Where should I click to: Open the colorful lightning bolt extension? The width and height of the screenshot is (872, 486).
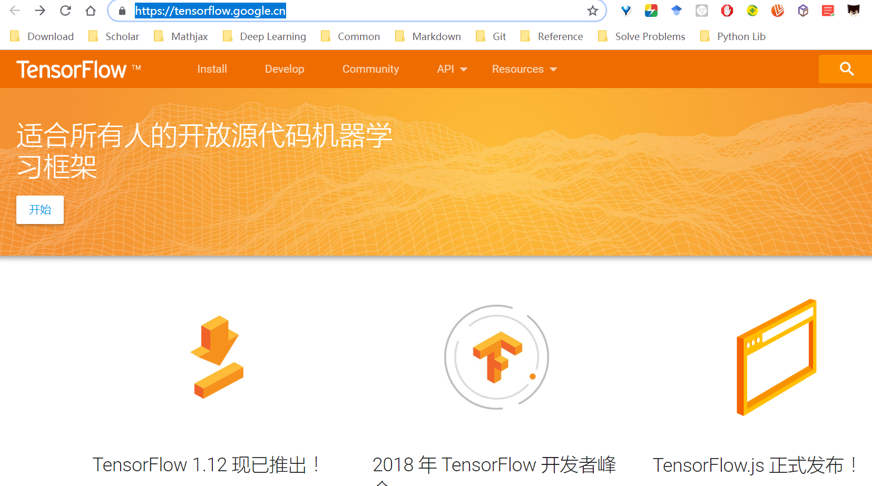click(x=651, y=11)
